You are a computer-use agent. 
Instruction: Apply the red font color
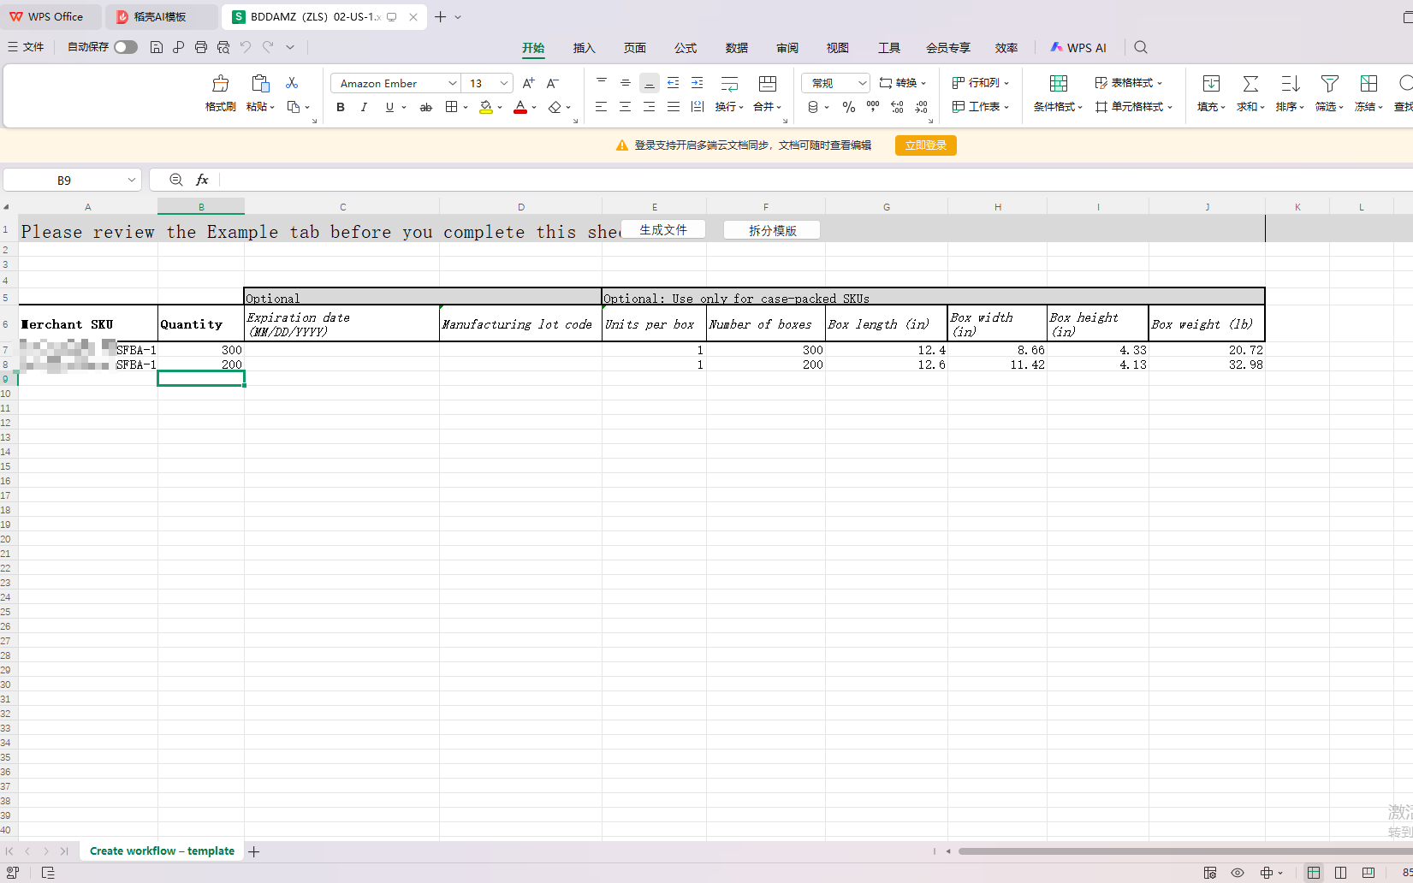(520, 107)
